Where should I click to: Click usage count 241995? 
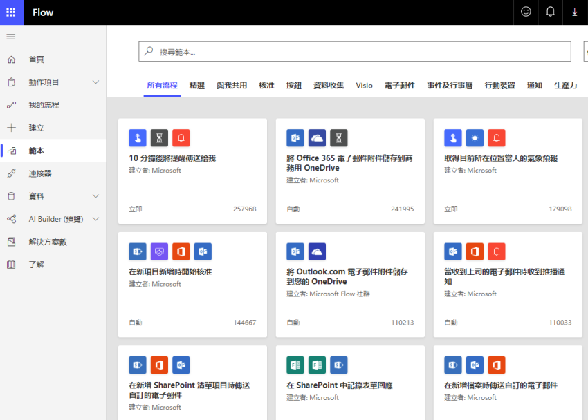403,209
